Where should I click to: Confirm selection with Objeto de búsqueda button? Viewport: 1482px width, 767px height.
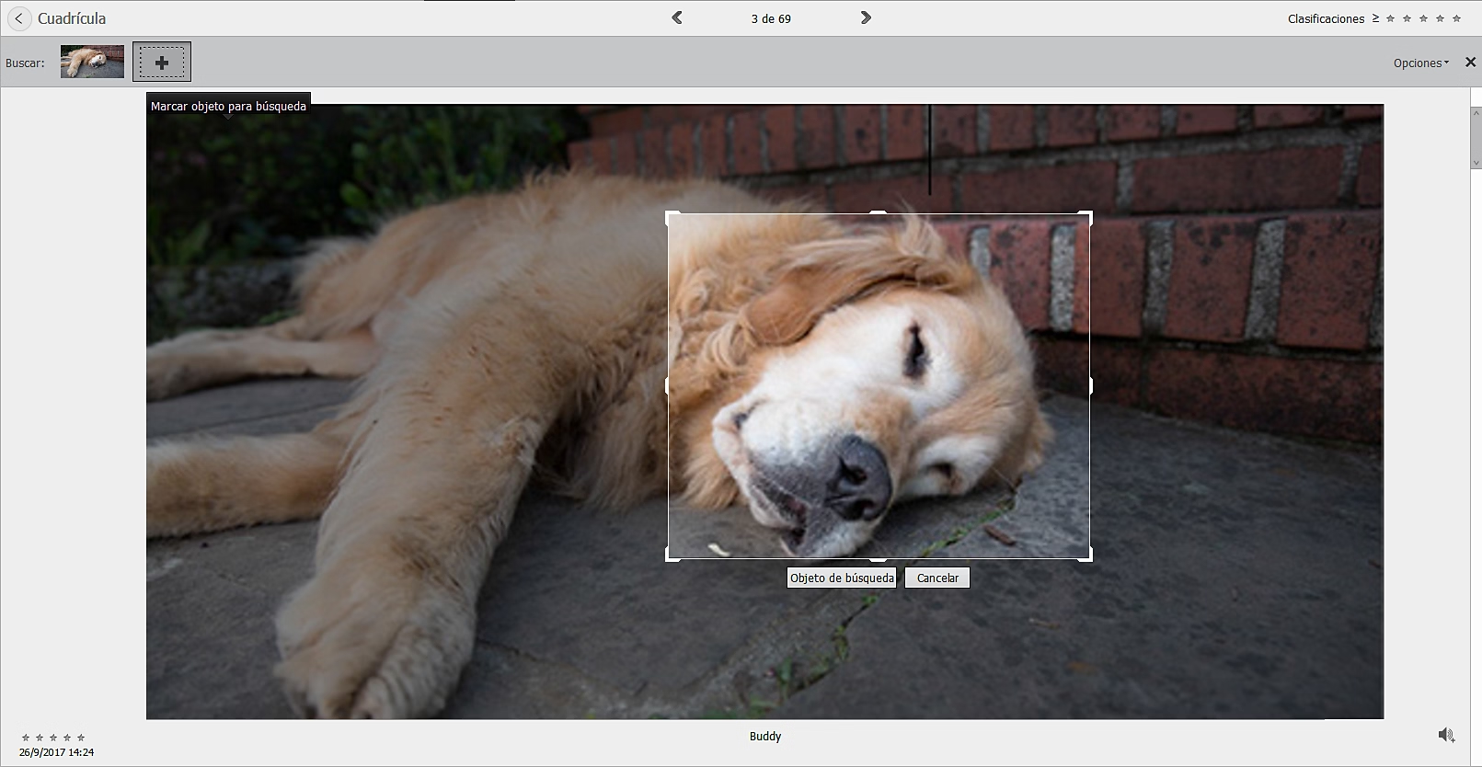click(842, 578)
